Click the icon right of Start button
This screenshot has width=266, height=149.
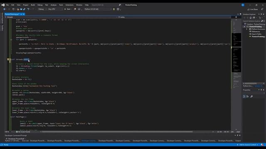point(75,9)
